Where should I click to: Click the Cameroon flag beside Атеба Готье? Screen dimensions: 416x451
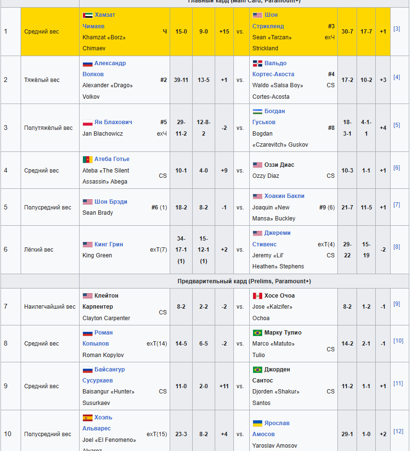click(87, 159)
